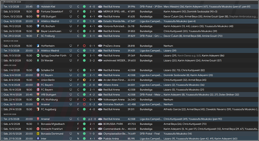Click stadium icon beside Emirates Stadium
Screen dimensions: 259x141
[x=100, y=104]
